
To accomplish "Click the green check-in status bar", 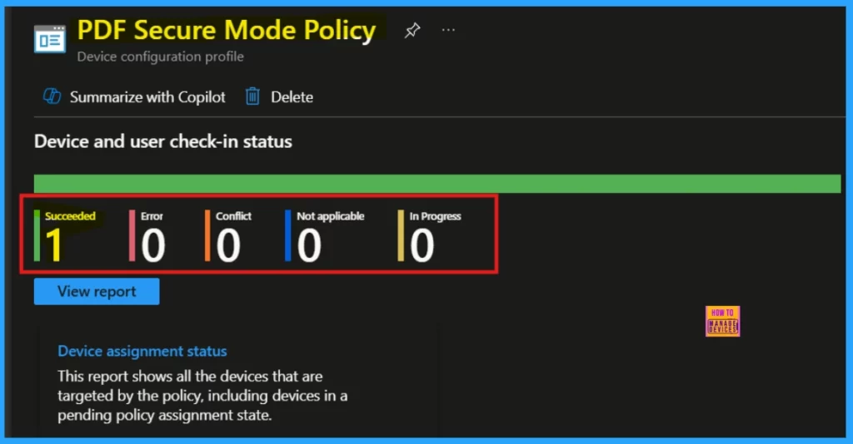I will tap(437, 184).
